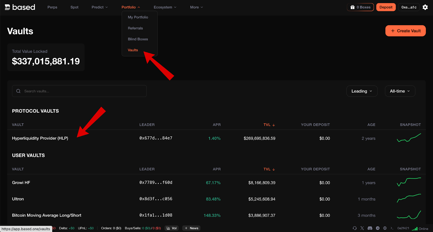Go to Perps tab
The image size is (433, 232).
[52, 7]
